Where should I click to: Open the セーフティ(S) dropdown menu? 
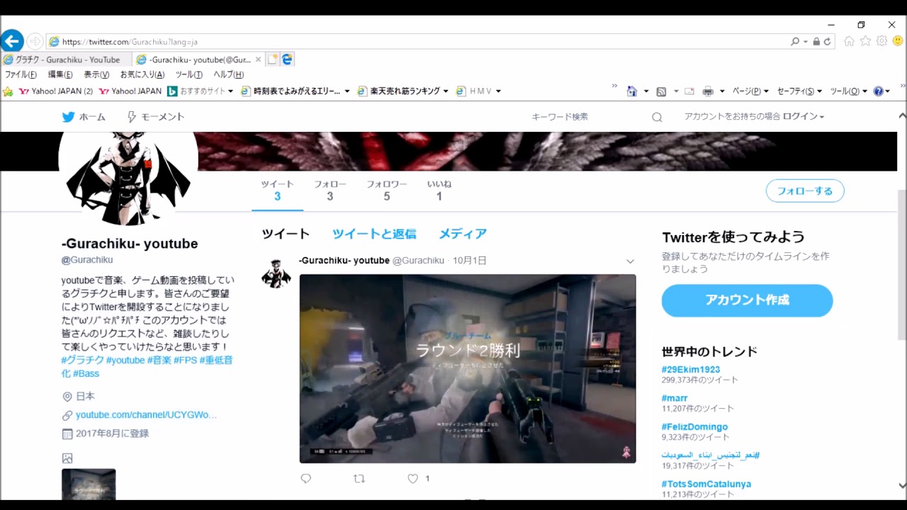[799, 91]
